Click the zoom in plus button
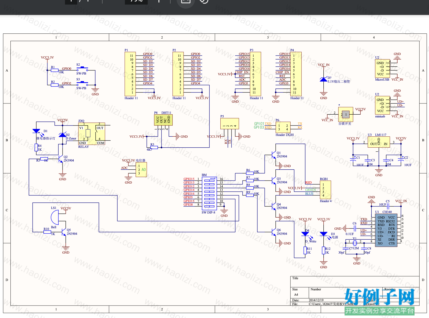429x318 pixels. (x=159, y=1)
